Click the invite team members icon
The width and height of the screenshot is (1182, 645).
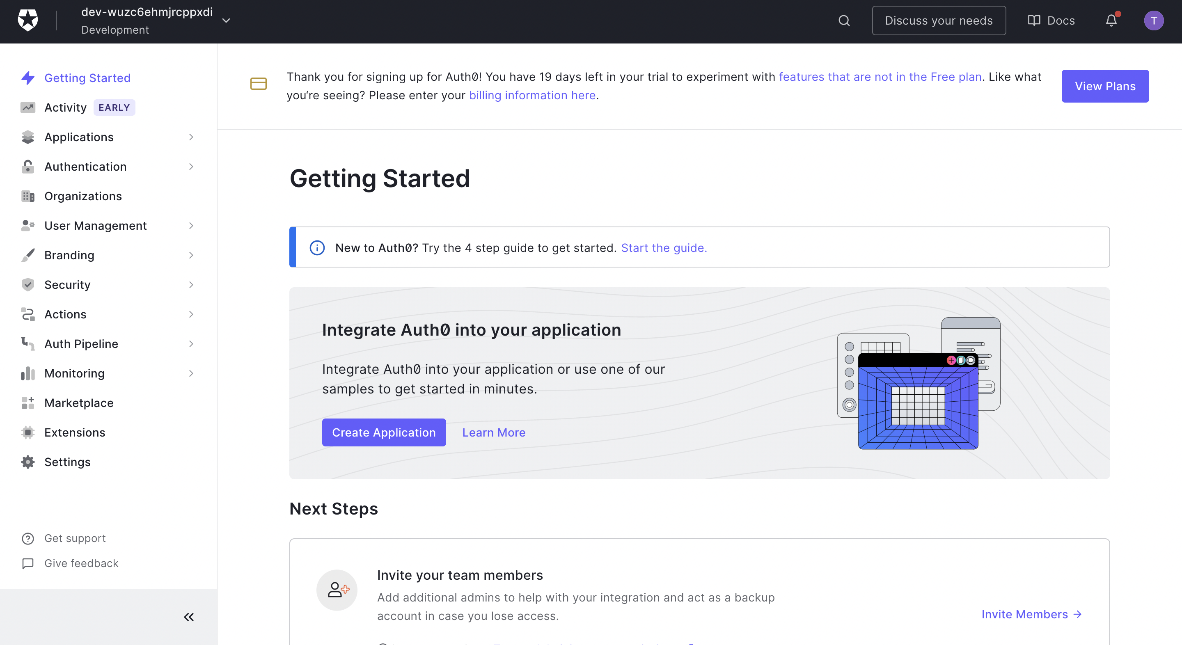pyautogui.click(x=337, y=590)
